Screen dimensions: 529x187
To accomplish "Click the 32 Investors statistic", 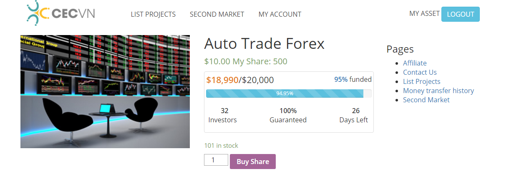I will click(x=223, y=115).
